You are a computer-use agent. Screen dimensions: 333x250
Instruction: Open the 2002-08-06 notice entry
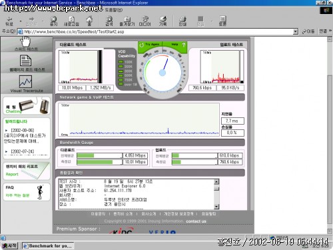pyautogui.click(x=25, y=135)
